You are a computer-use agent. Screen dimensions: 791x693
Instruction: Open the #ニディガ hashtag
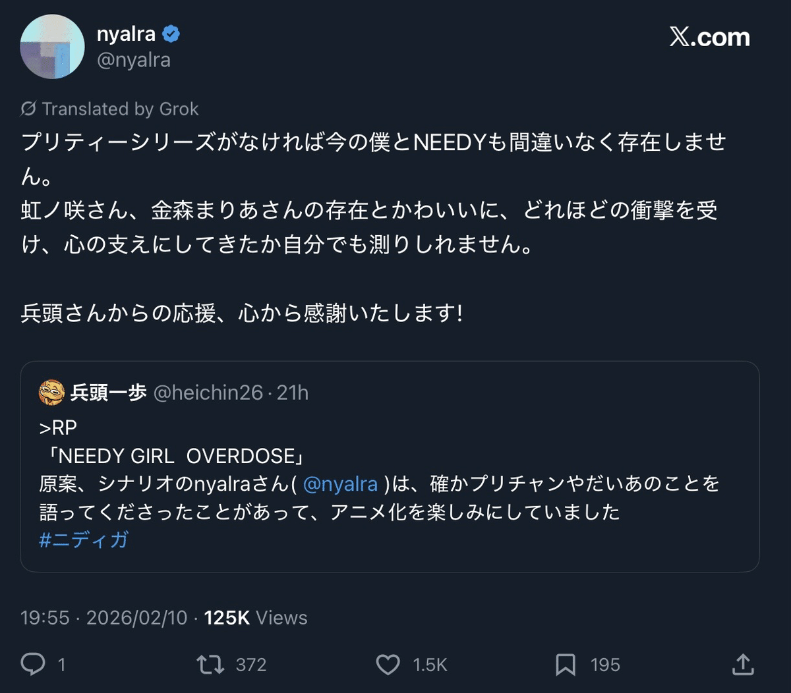point(84,540)
